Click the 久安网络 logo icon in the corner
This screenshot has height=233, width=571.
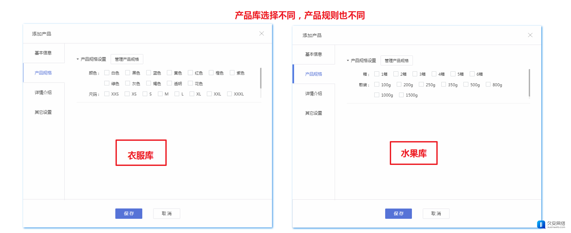pos(541,224)
